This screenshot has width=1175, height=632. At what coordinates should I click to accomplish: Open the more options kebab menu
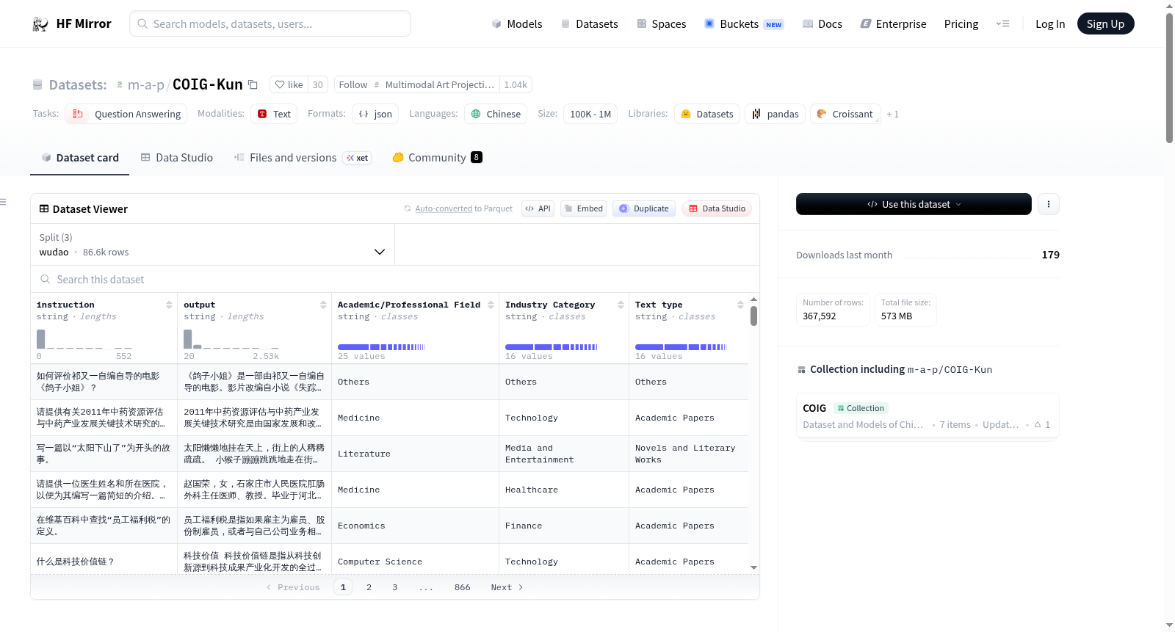click(1049, 204)
